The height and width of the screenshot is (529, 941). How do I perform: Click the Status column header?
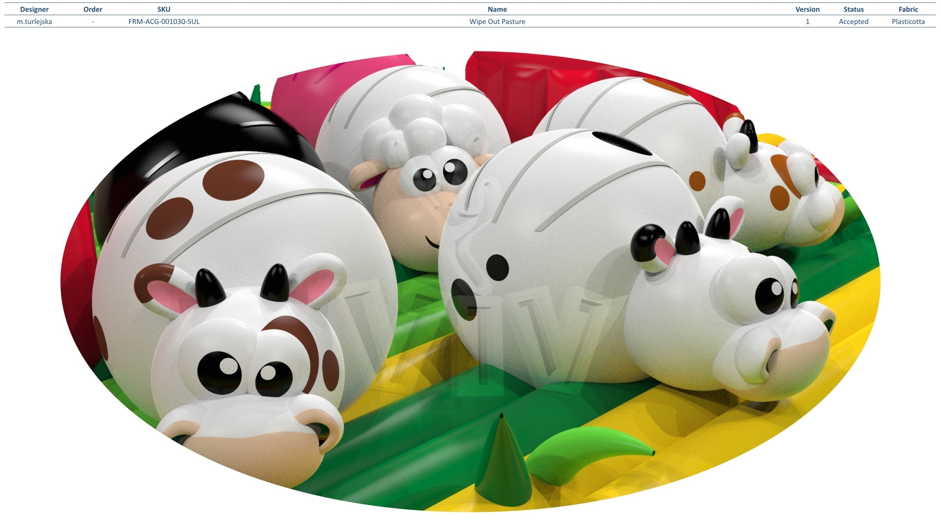[x=853, y=9]
